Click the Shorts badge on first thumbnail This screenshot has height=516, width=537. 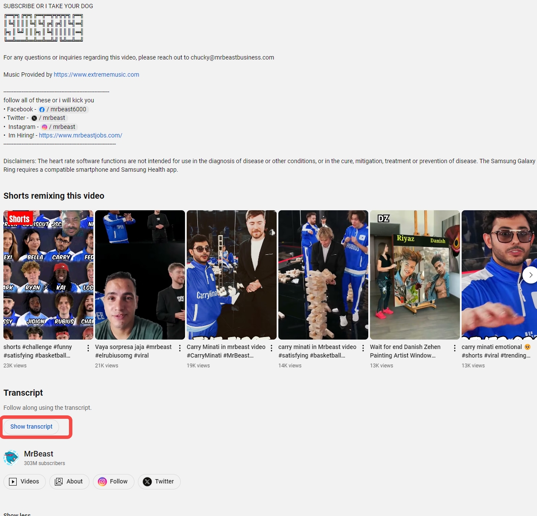point(19,218)
